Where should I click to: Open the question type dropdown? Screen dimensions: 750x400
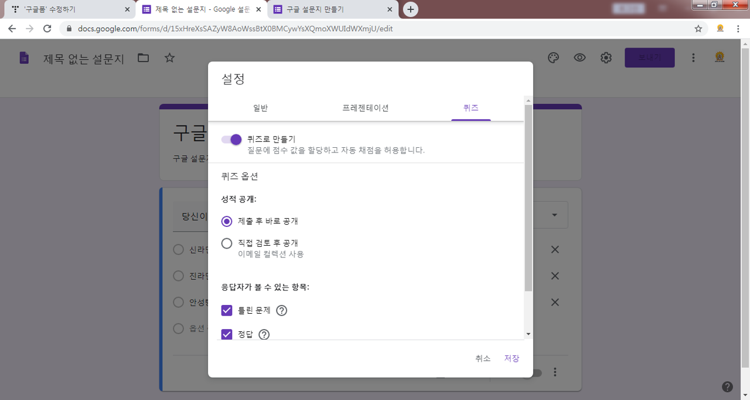click(x=554, y=215)
